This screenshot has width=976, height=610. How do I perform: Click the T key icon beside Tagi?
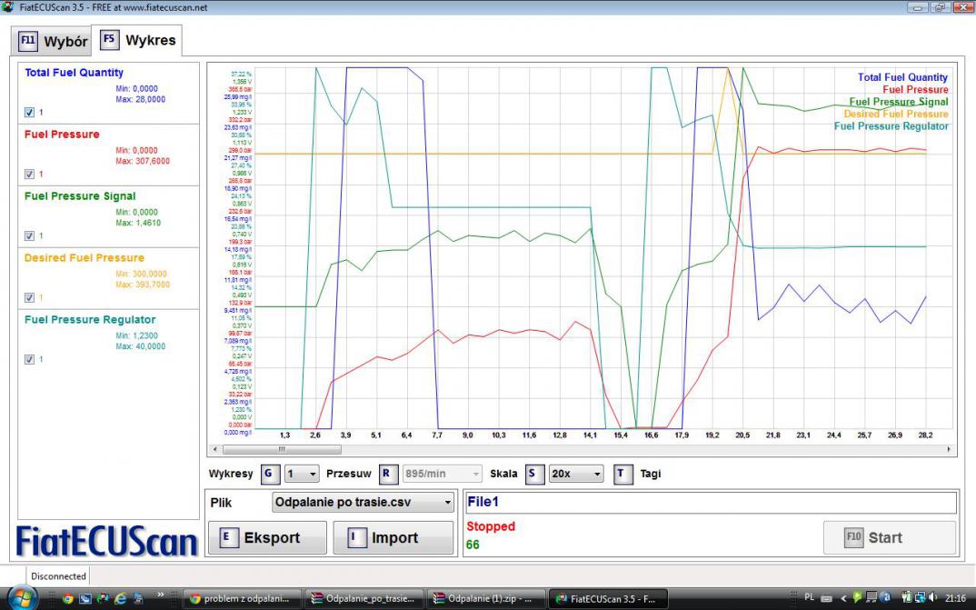[x=622, y=474]
